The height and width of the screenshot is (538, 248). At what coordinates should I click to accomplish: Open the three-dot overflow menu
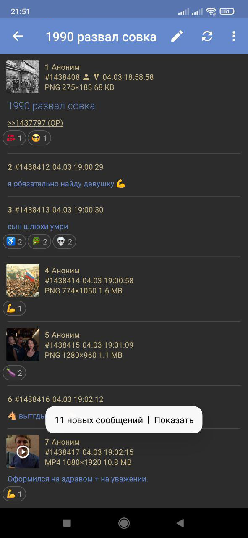coord(234,37)
